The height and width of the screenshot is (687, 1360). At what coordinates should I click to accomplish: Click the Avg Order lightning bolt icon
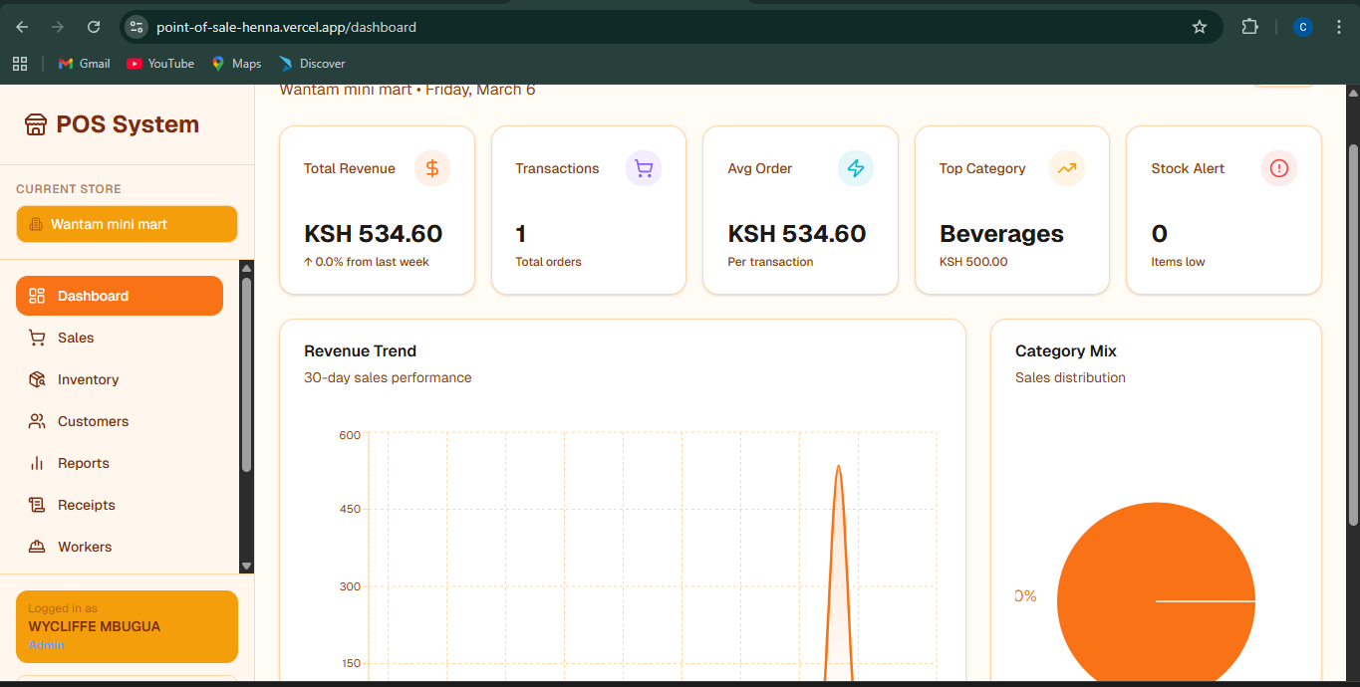coord(856,168)
